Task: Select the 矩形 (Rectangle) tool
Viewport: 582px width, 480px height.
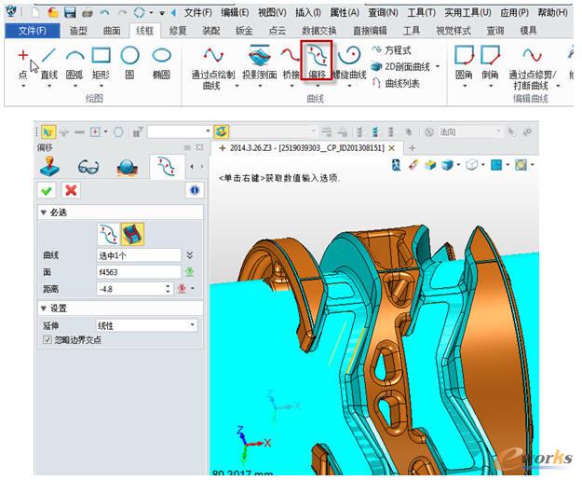Action: 101,63
